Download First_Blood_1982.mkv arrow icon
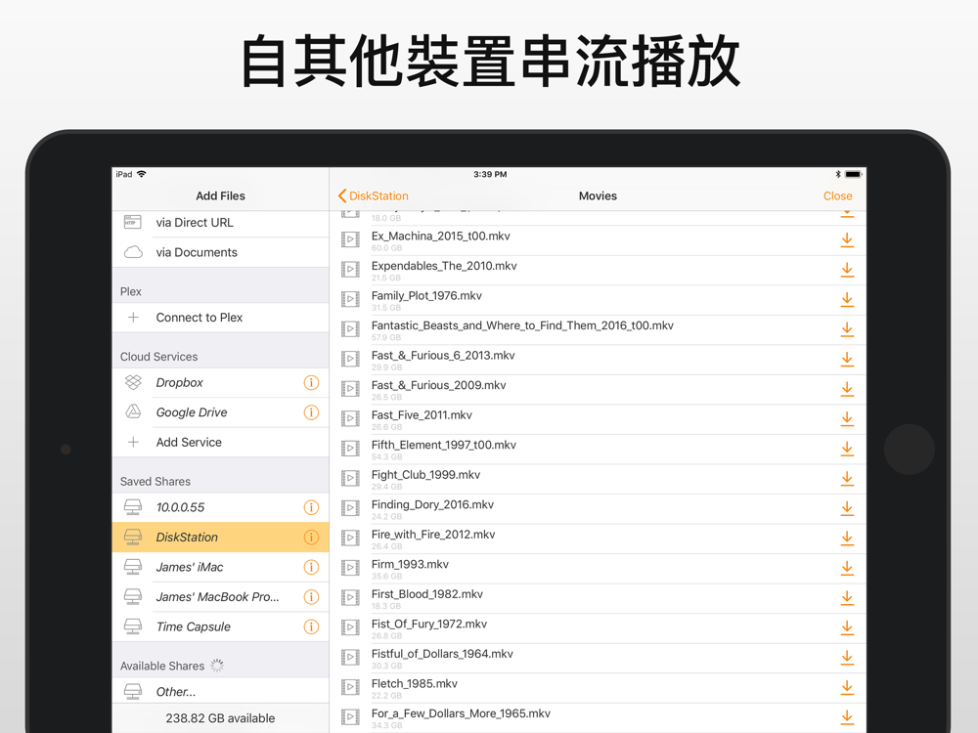 (847, 598)
